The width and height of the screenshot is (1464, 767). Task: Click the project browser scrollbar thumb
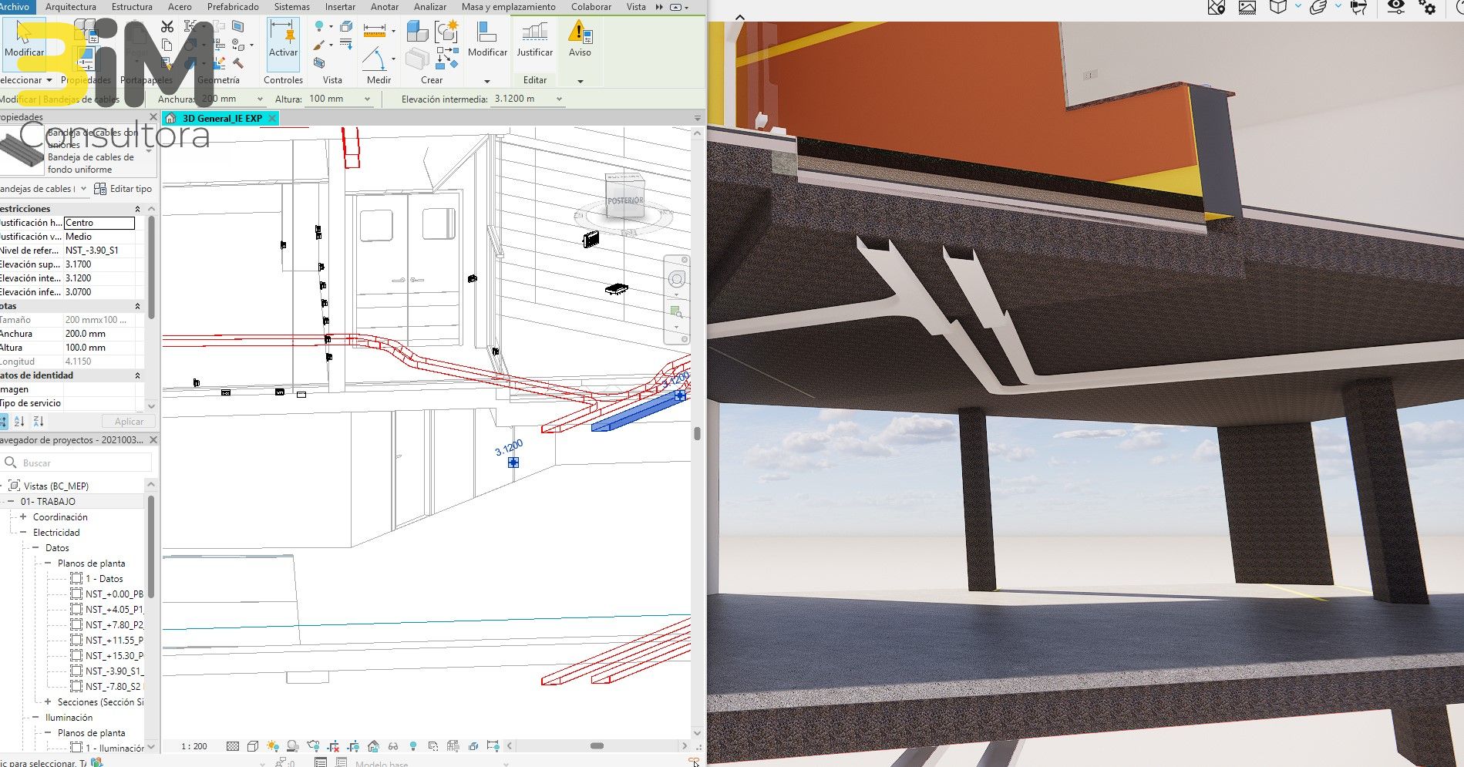[151, 546]
